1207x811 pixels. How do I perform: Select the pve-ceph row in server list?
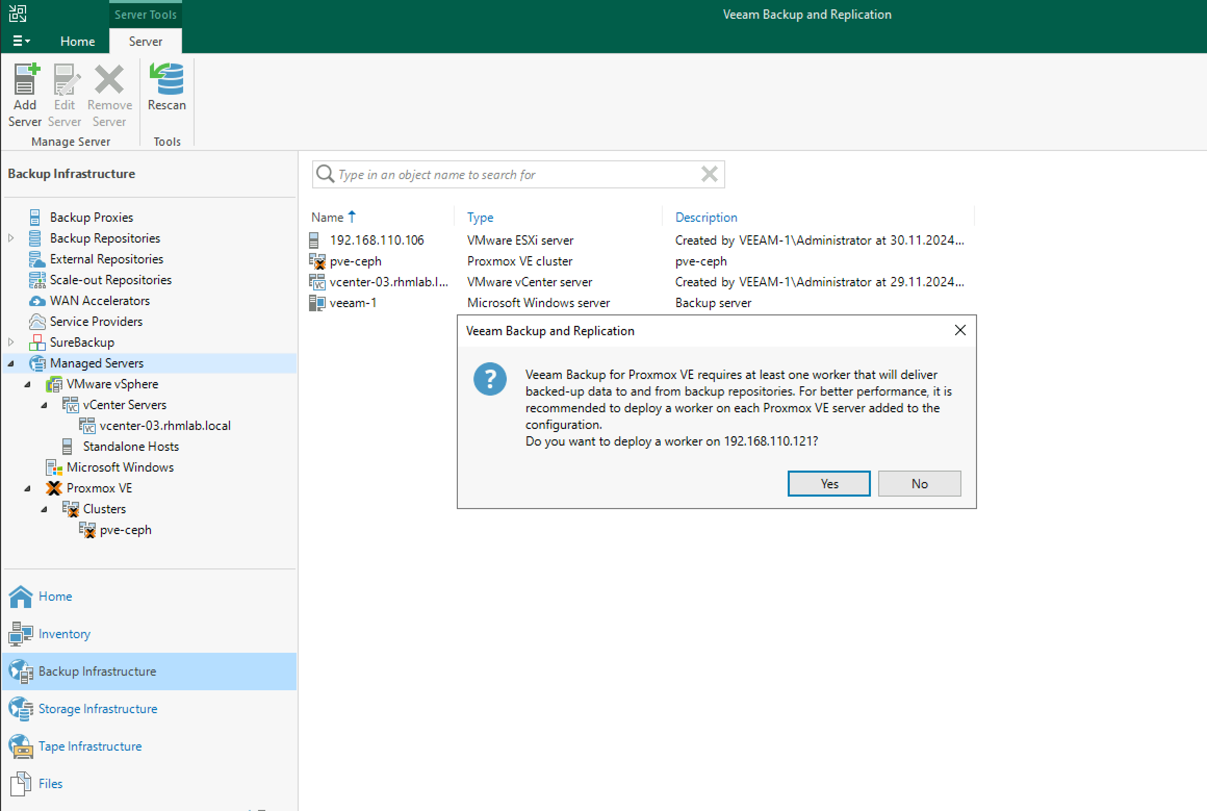pyautogui.click(x=641, y=261)
